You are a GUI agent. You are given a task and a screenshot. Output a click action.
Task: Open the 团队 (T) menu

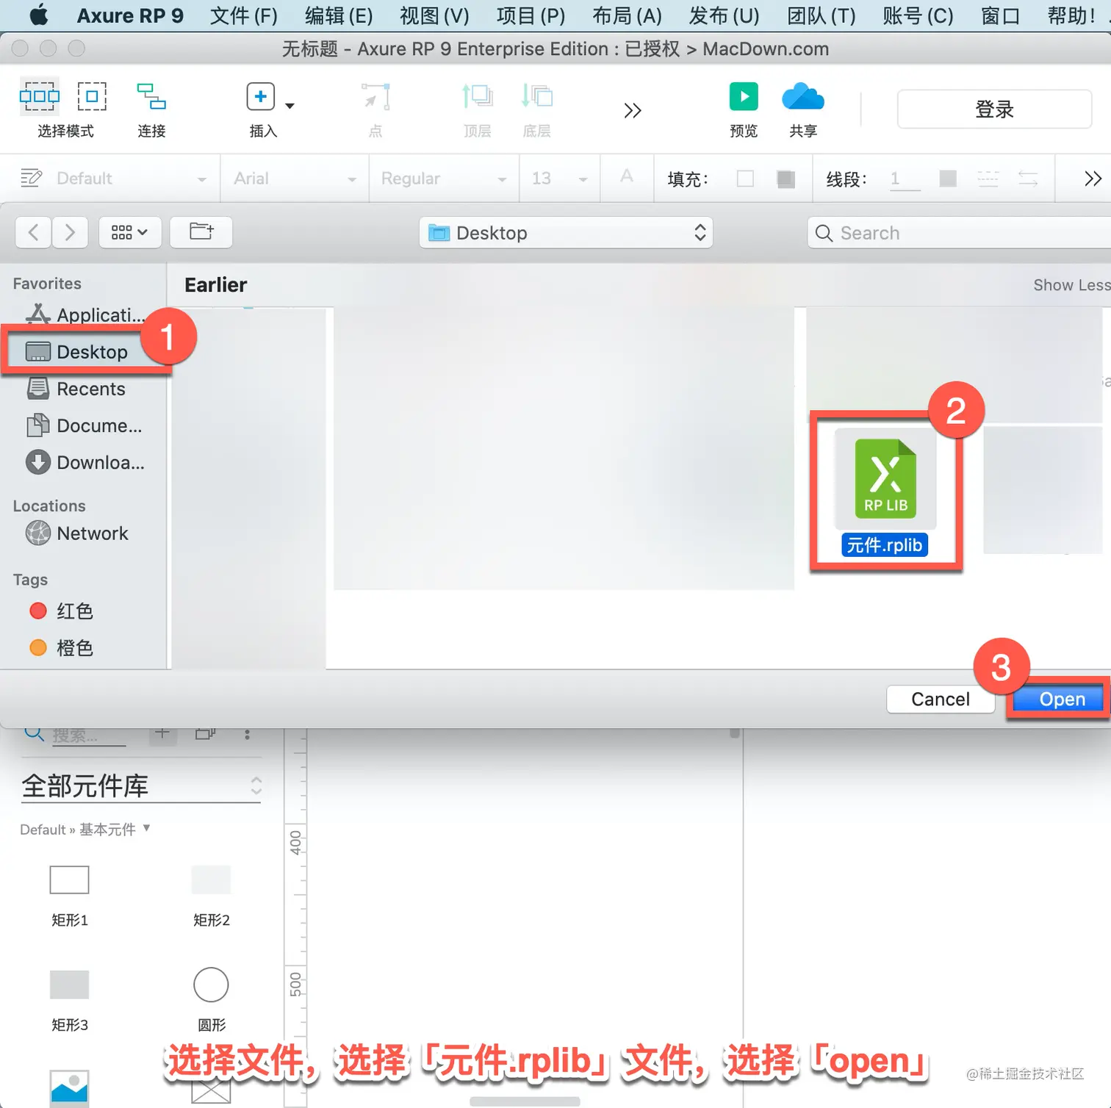tap(821, 15)
